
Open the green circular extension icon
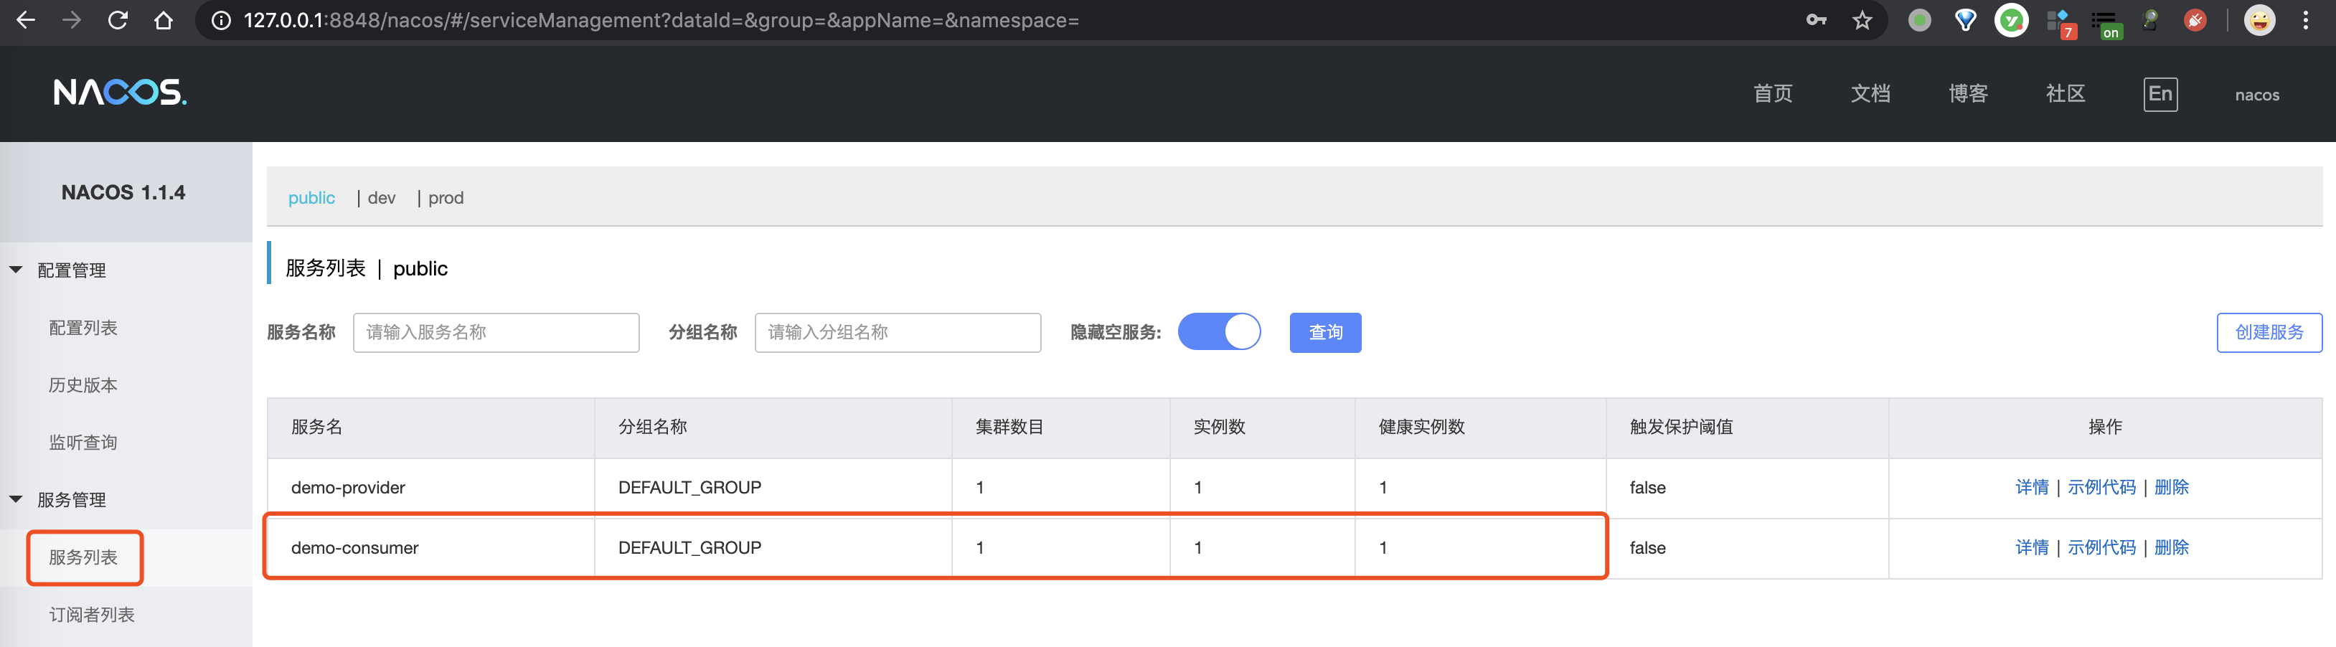click(x=2011, y=20)
